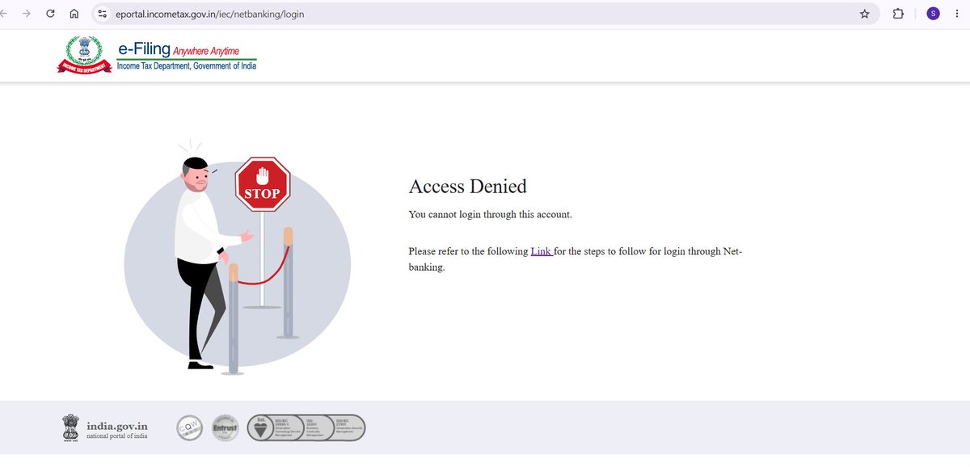Image resolution: width=970 pixels, height=467 pixels.
Task: Click the Entrust security seal badge
Action: (224, 427)
